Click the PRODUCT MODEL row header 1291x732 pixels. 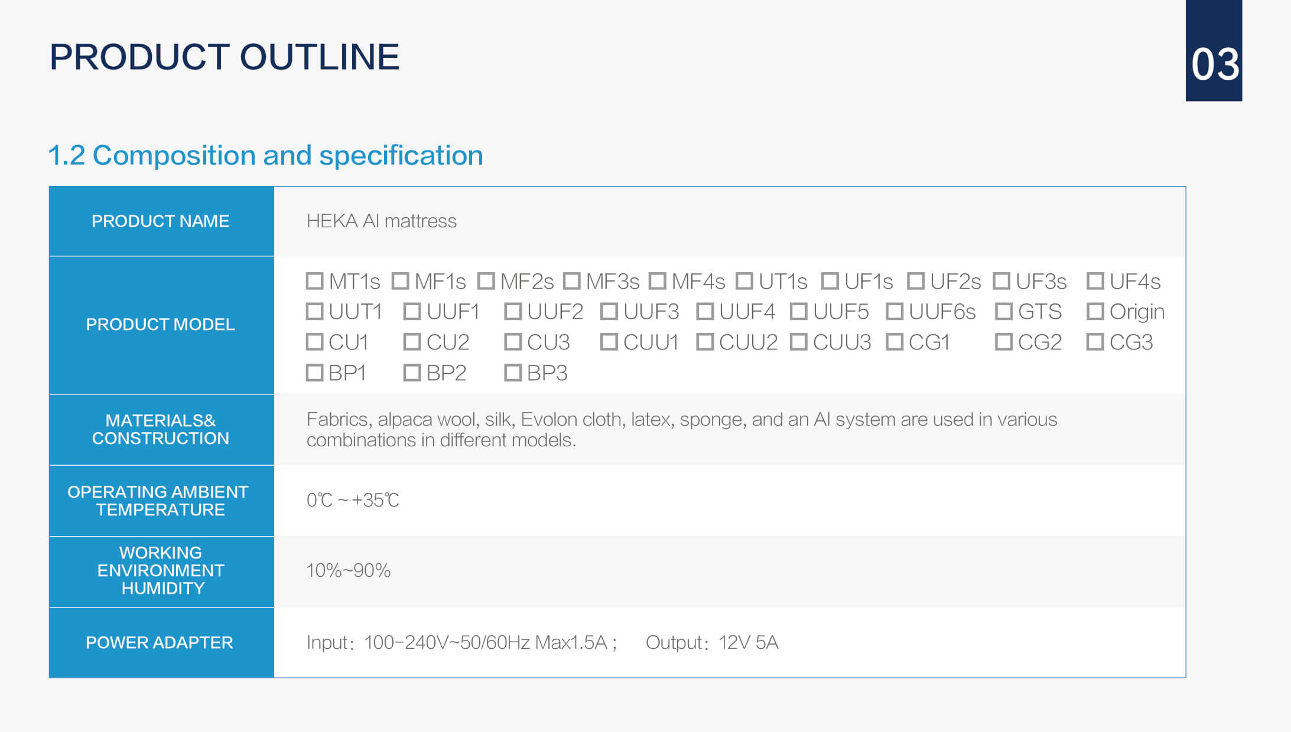coord(161,325)
